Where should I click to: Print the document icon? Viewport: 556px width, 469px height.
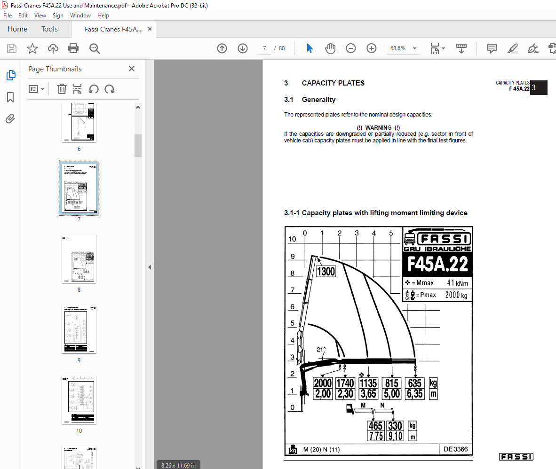(x=73, y=48)
